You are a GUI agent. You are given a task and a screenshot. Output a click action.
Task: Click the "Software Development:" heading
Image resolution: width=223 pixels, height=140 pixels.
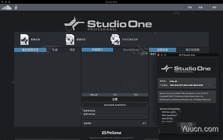[x=170, y=109]
